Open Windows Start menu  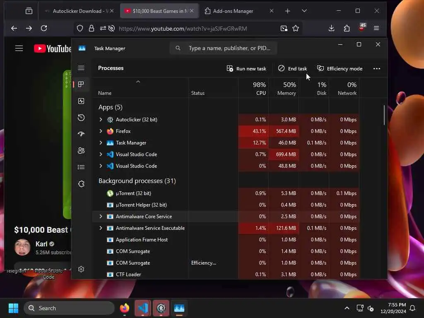tap(13, 308)
